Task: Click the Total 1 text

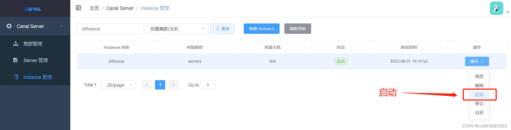Action: pos(90,85)
